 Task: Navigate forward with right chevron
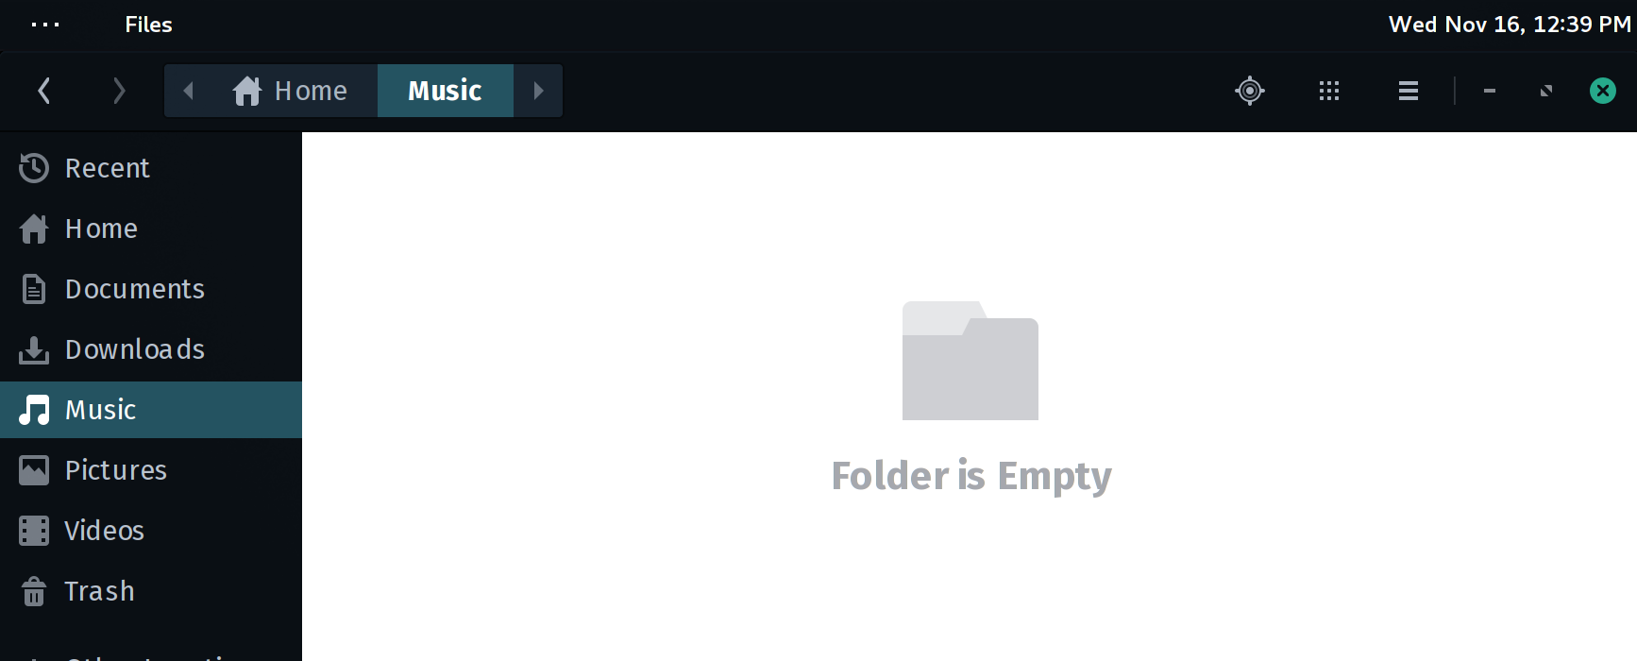pos(119,91)
